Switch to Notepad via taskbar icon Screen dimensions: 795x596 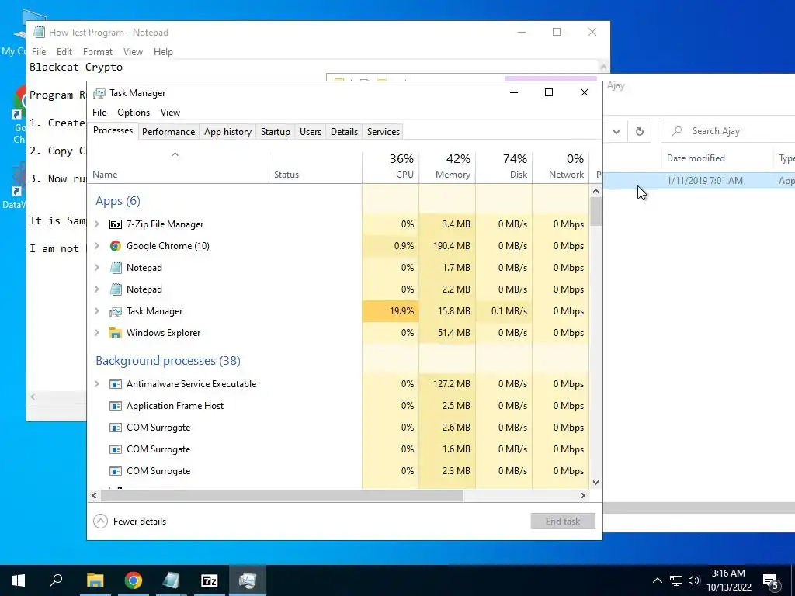pyautogui.click(x=172, y=580)
